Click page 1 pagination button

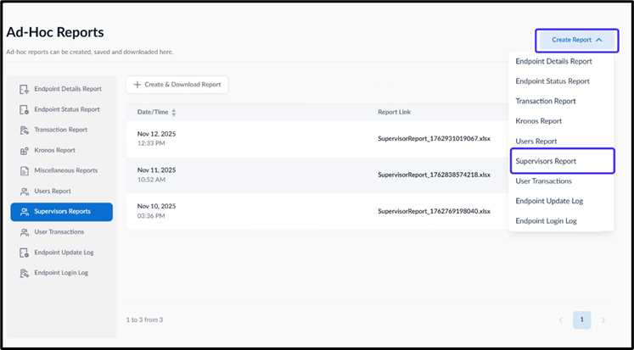click(582, 320)
